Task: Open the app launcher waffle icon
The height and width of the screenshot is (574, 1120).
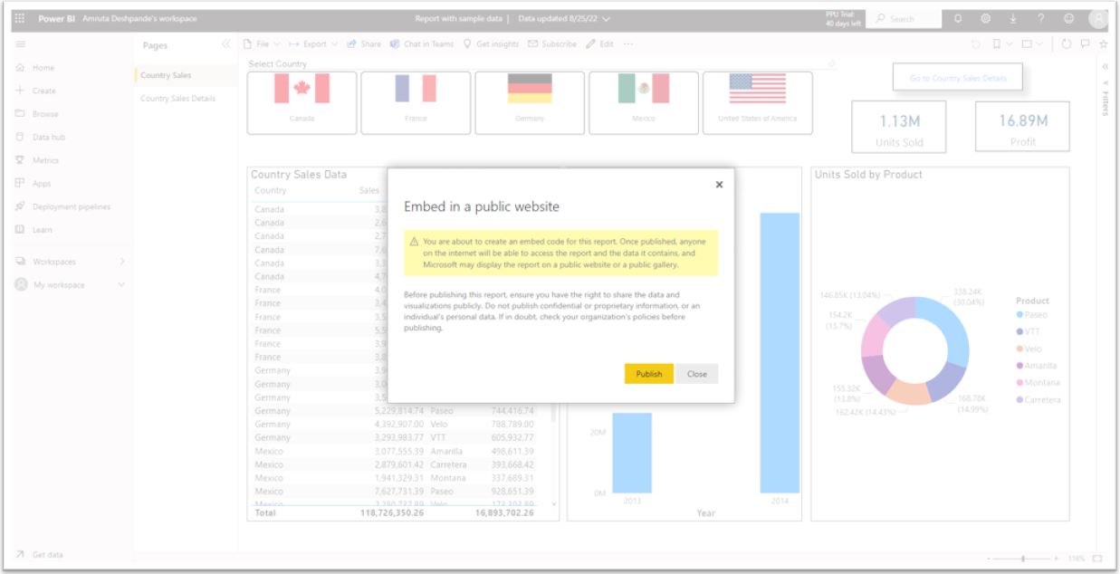Action: point(21,19)
